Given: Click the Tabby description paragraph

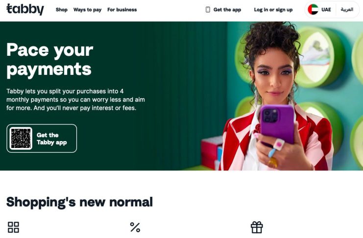Looking at the screenshot, I should (76, 99).
